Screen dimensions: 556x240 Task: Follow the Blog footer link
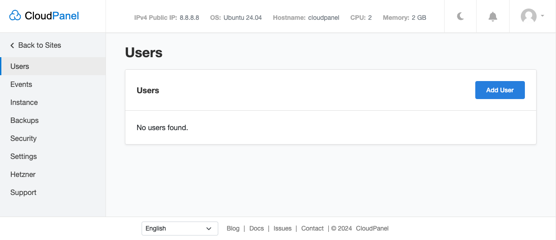[x=233, y=228]
